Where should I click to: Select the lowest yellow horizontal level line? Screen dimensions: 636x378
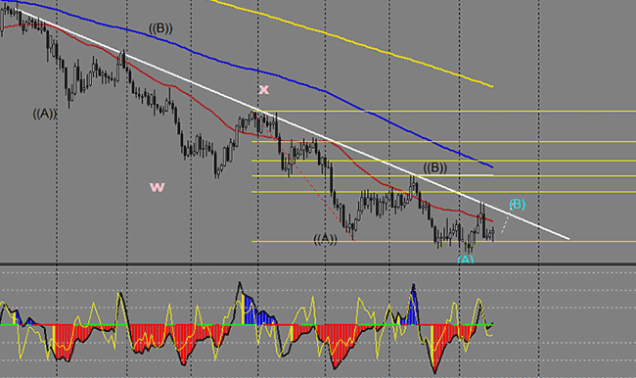(444, 242)
